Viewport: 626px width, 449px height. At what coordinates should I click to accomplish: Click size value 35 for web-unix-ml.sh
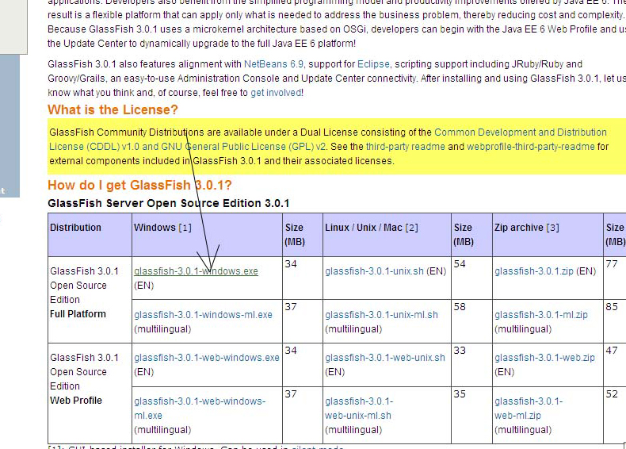point(460,393)
